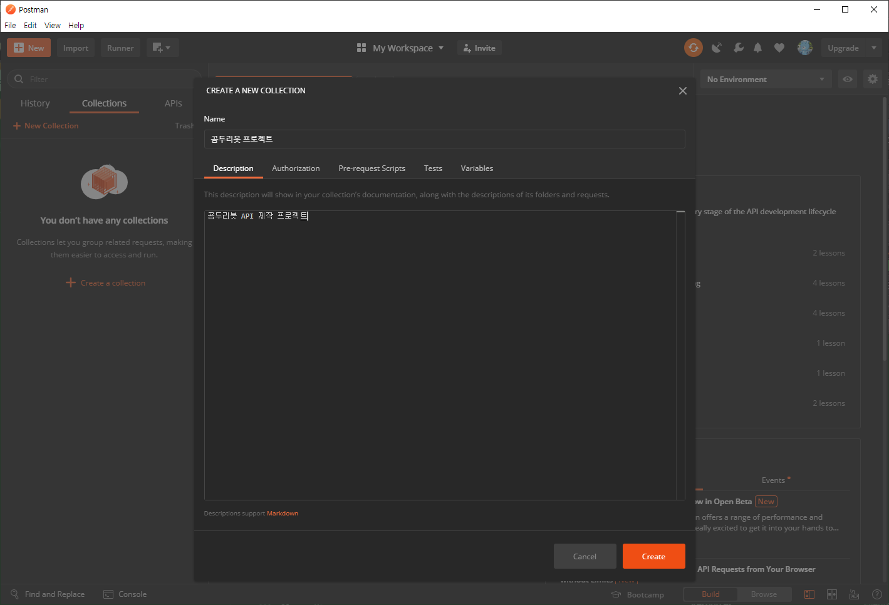Switch to the Authorization tab
Image resolution: width=889 pixels, height=605 pixels.
pyautogui.click(x=296, y=168)
